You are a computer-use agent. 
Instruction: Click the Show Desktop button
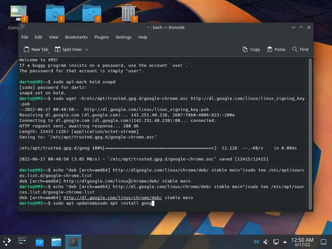coord(324,242)
